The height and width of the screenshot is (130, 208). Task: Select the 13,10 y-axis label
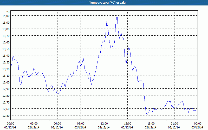[x=6, y=76]
